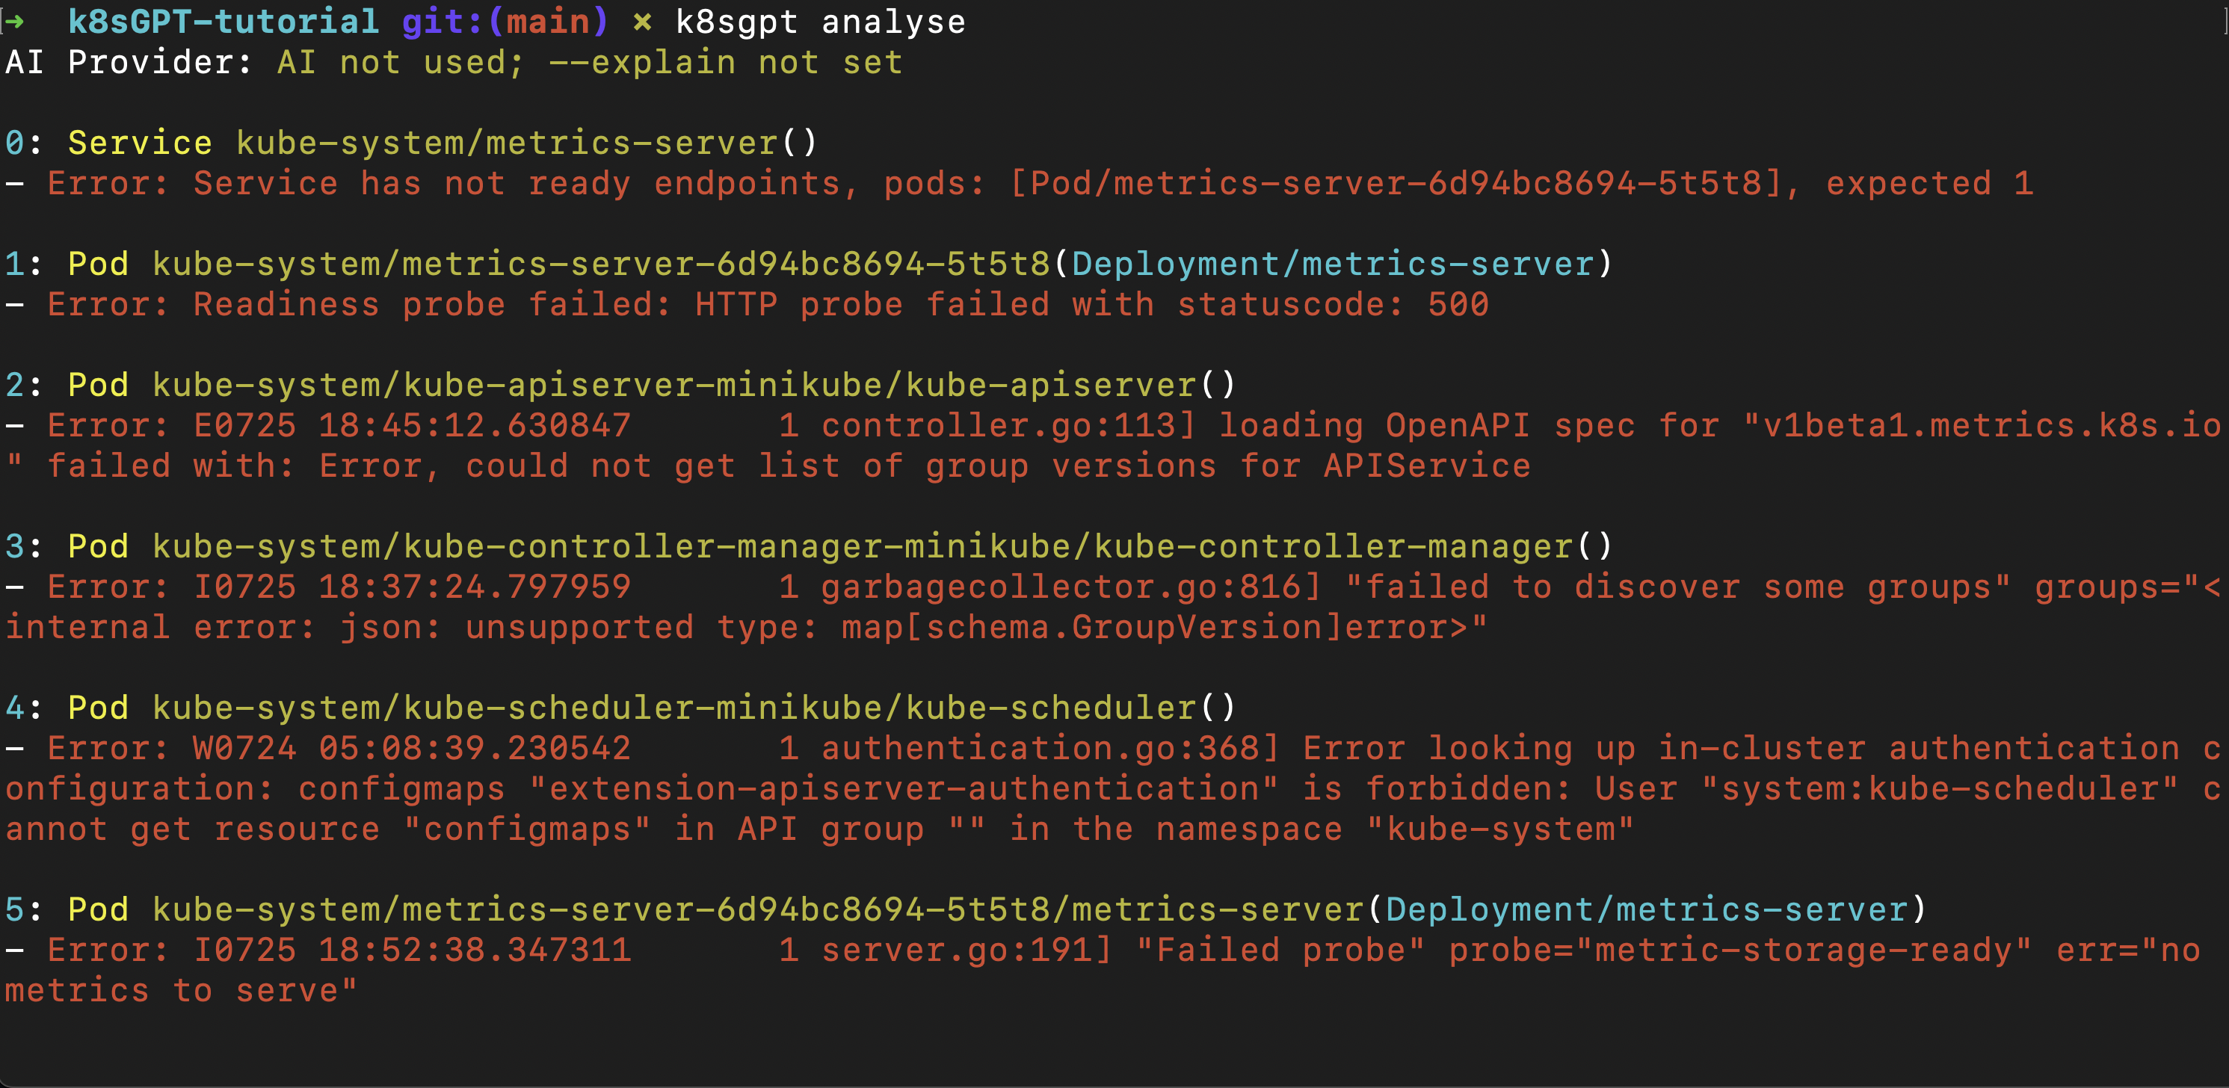The height and width of the screenshot is (1088, 2229).
Task: Click the 'k8sgpt analyse' command text
Action: click(x=820, y=22)
